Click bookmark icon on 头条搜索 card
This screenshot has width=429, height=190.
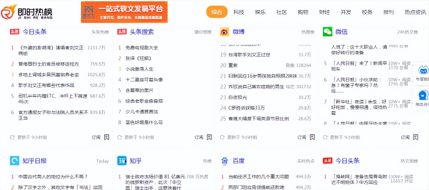pos(209,137)
